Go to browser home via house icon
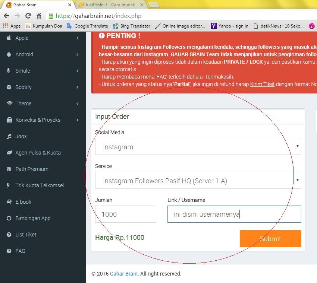 [x=39, y=16]
